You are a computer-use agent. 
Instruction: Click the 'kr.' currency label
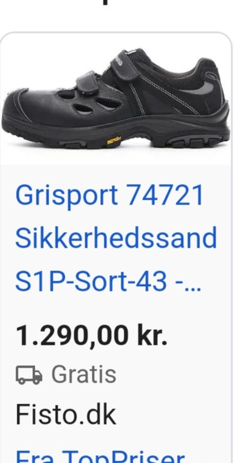(x=152, y=335)
